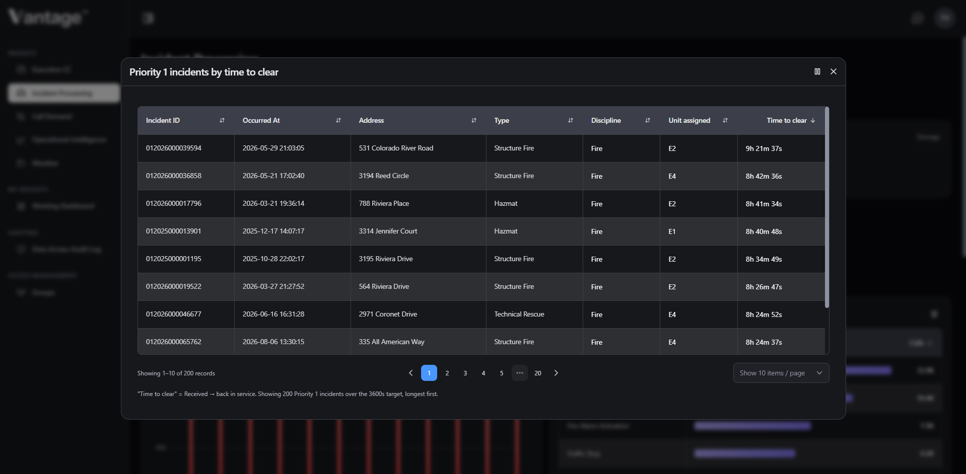Screen dimensions: 966x474
Task: Sort by Type column arrows icon
Action: [x=571, y=121]
